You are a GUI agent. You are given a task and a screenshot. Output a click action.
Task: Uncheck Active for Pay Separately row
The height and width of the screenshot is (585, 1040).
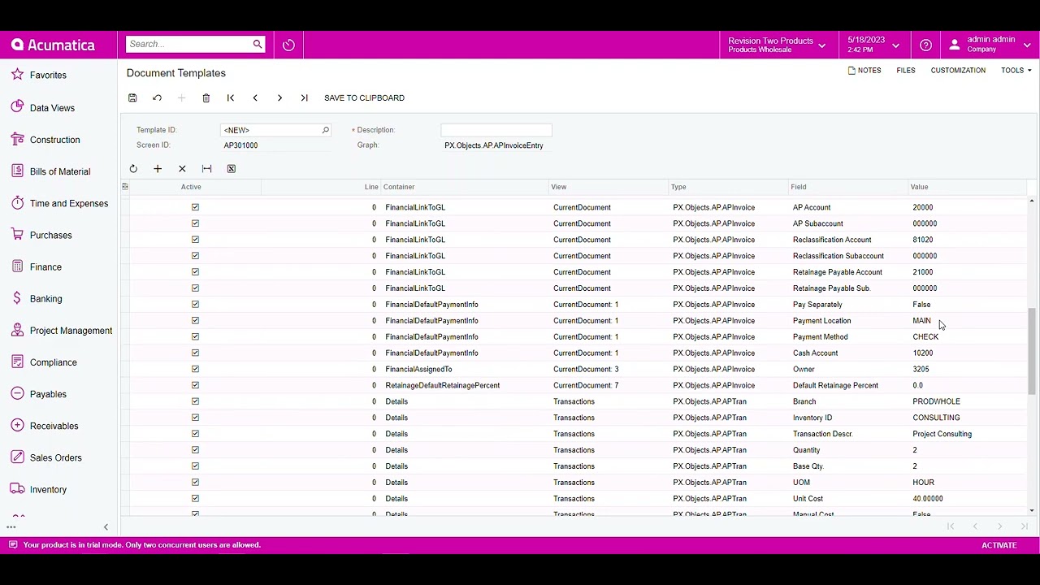click(195, 304)
